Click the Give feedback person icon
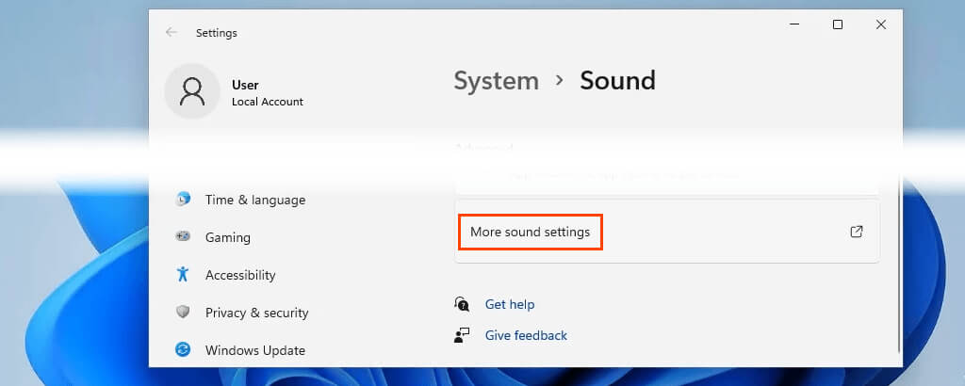 point(462,335)
